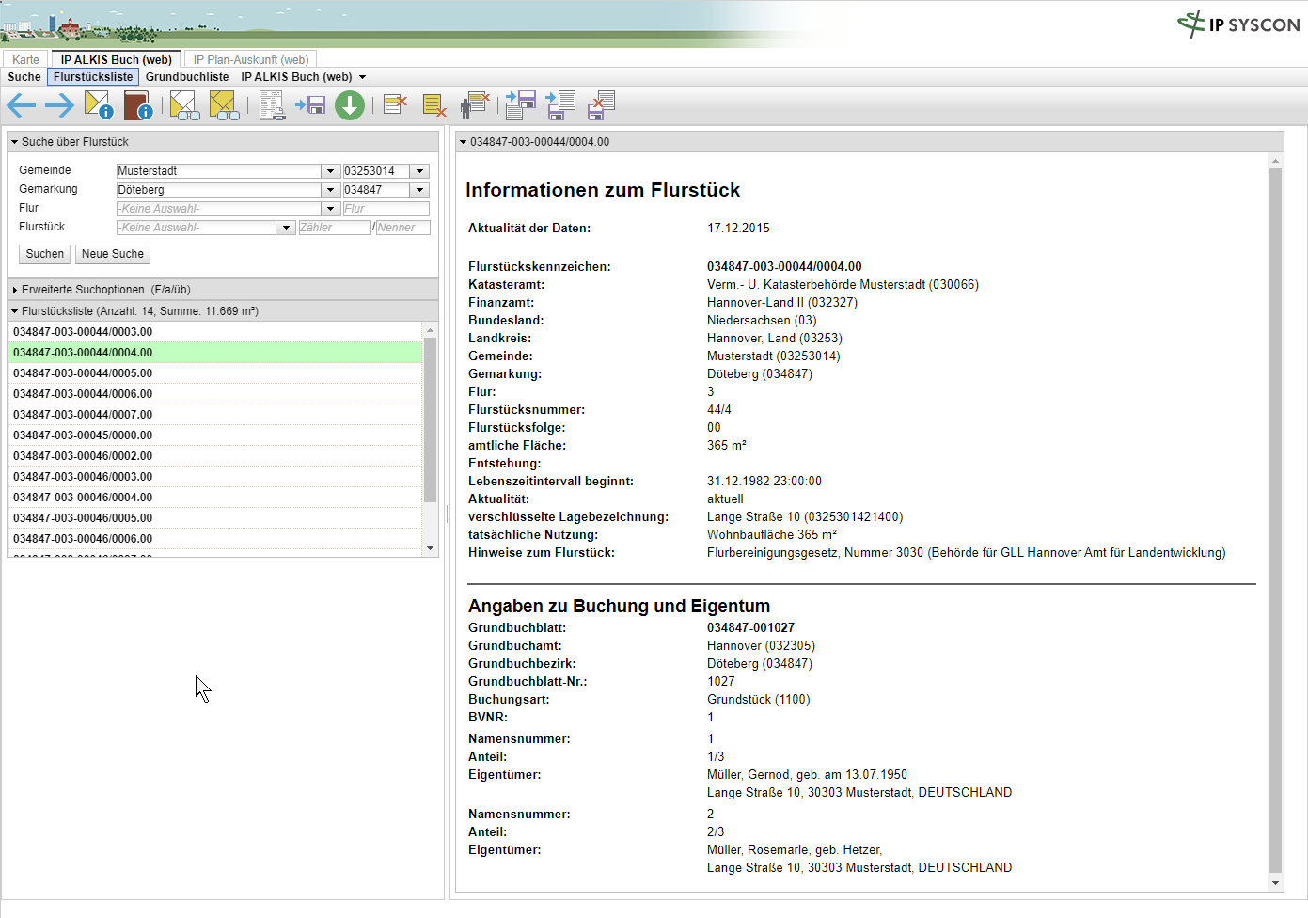This screenshot has width=1308, height=918.
Task: Click the green download arrow icon
Action: [x=350, y=105]
